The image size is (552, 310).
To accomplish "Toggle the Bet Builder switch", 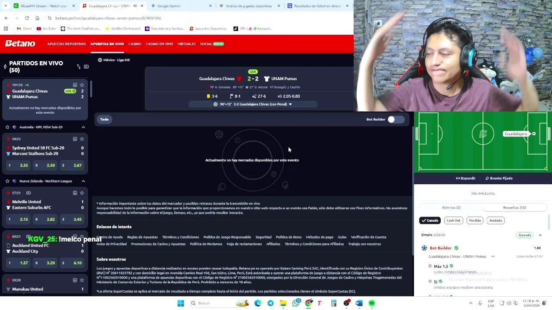I will [395, 119].
